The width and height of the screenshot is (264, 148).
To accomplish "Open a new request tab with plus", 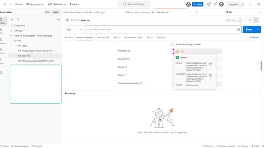I will (x=190, y=12).
